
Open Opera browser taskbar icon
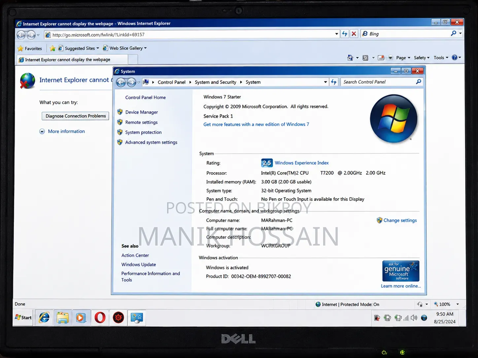coord(100,318)
